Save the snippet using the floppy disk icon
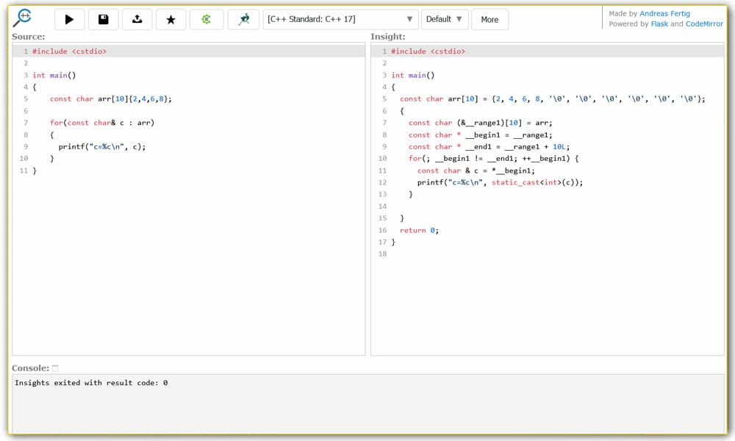This screenshot has width=735, height=441. [x=103, y=19]
